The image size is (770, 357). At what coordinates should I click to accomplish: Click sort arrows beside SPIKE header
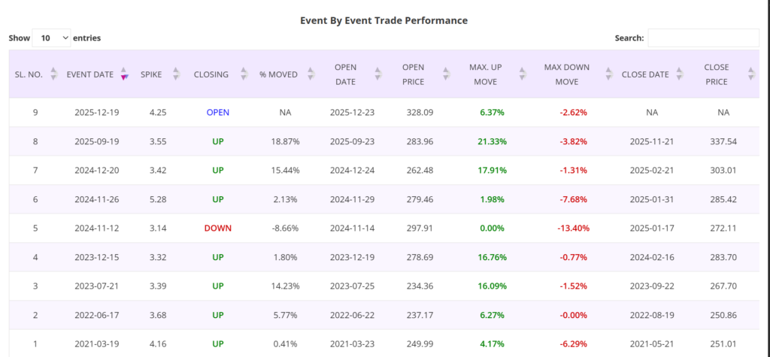coord(175,74)
